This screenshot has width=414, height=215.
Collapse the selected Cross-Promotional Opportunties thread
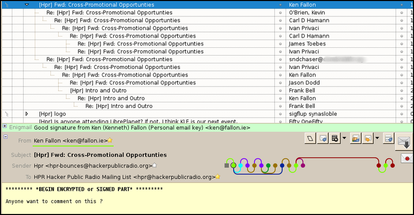point(27,5)
